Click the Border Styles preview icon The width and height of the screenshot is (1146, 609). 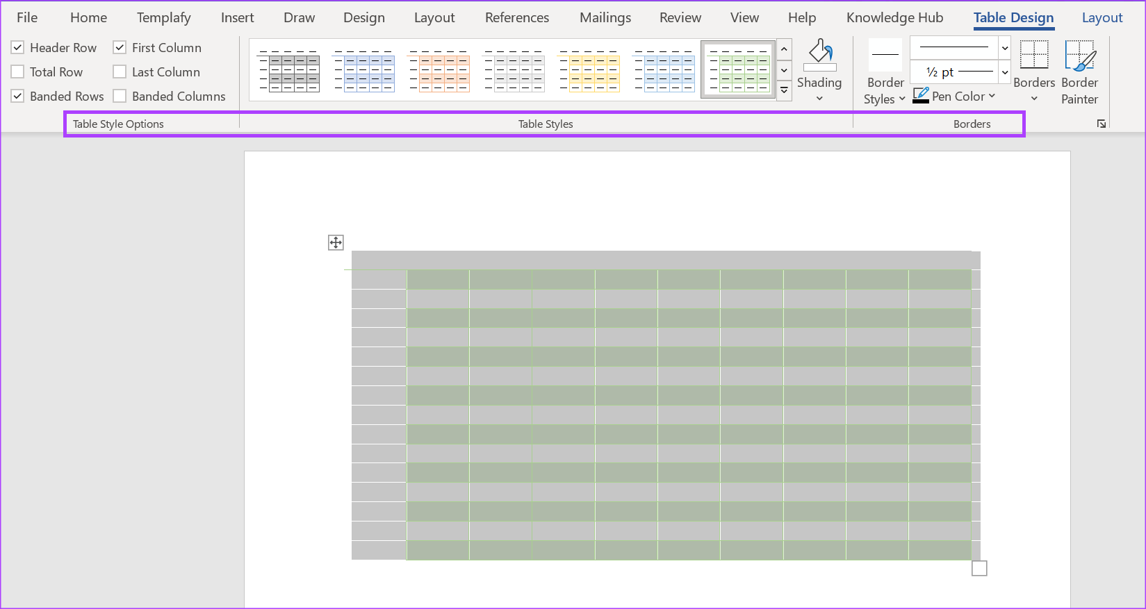(885, 55)
